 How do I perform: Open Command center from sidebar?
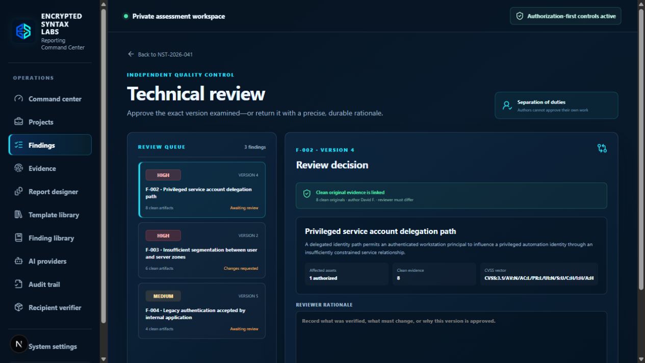pos(50,99)
